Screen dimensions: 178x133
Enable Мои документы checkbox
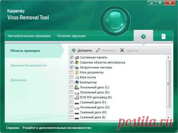pos(71,72)
